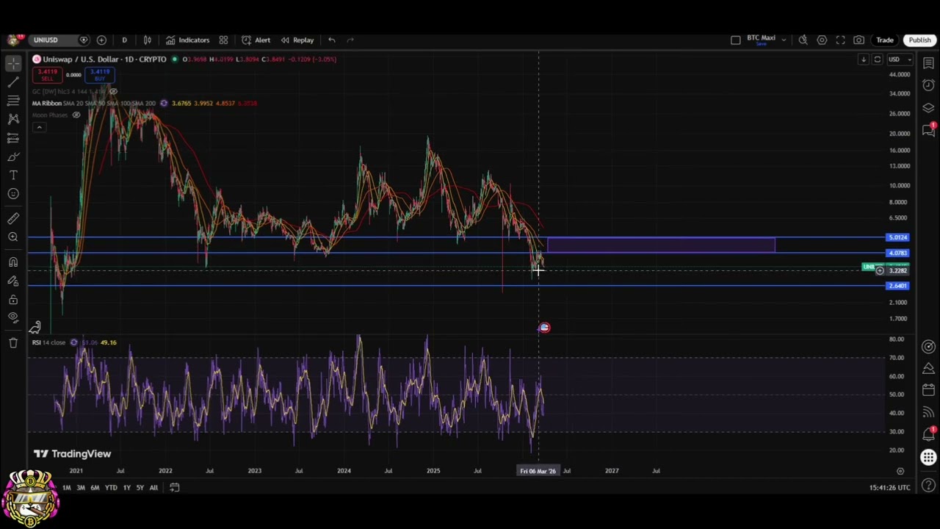Screen dimensions: 940x529
Task: Toggle visibility of GC indicator
Action: pos(113,91)
